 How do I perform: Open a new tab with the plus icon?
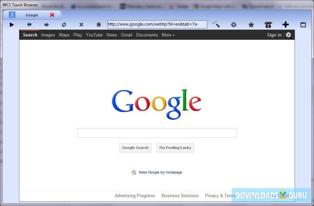[285, 24]
